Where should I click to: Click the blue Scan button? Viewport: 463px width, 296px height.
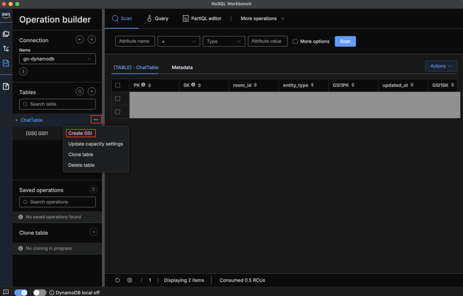(x=345, y=41)
